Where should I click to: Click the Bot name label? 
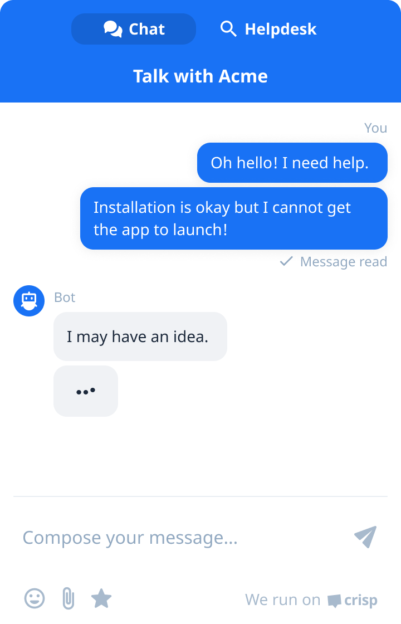pos(65,297)
